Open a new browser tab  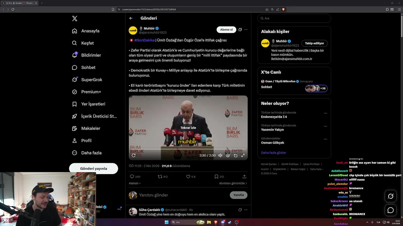click(x=42, y=3)
